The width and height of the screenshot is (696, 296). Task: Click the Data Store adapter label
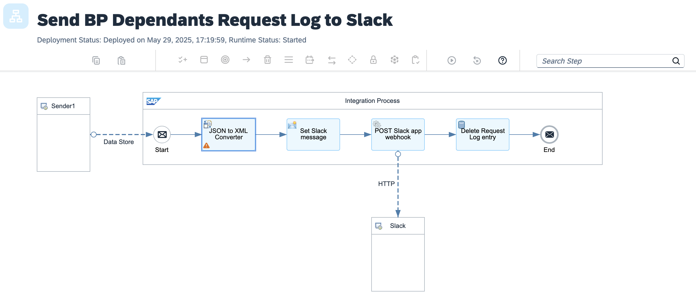[x=119, y=142]
